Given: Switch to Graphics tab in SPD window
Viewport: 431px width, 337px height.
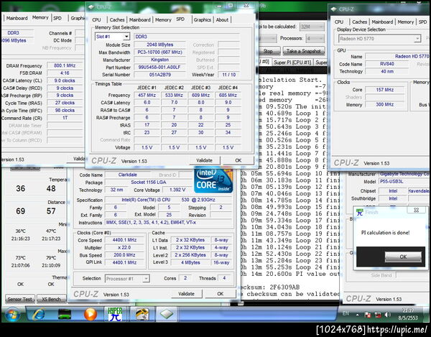Looking at the screenshot, I should [x=203, y=20].
